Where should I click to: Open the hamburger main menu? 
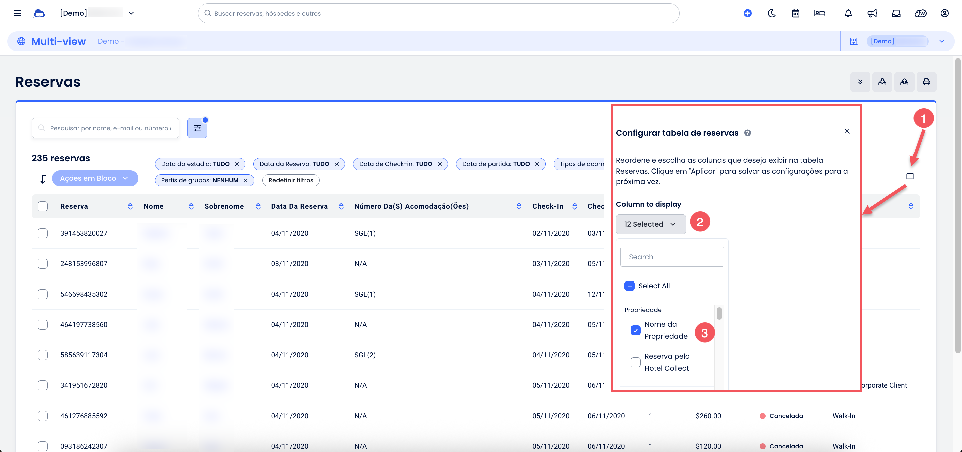click(x=17, y=13)
